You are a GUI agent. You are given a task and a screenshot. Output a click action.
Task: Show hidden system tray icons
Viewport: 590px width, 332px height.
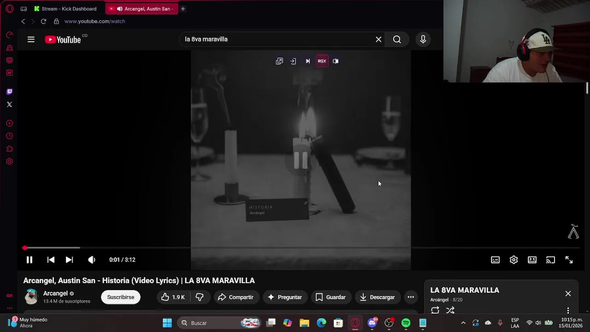[x=463, y=323]
